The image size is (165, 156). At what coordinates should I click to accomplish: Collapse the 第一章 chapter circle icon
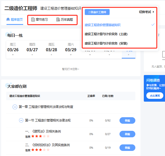15,107
